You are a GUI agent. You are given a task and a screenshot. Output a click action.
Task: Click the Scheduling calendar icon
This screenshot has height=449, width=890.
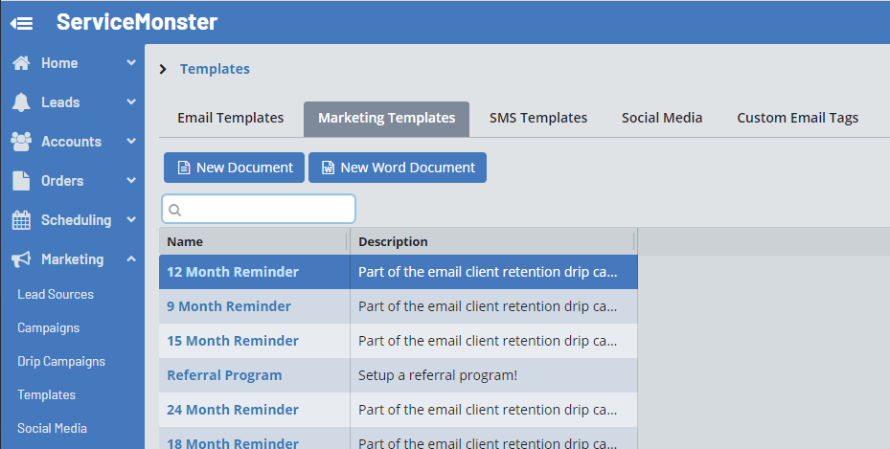(21, 220)
